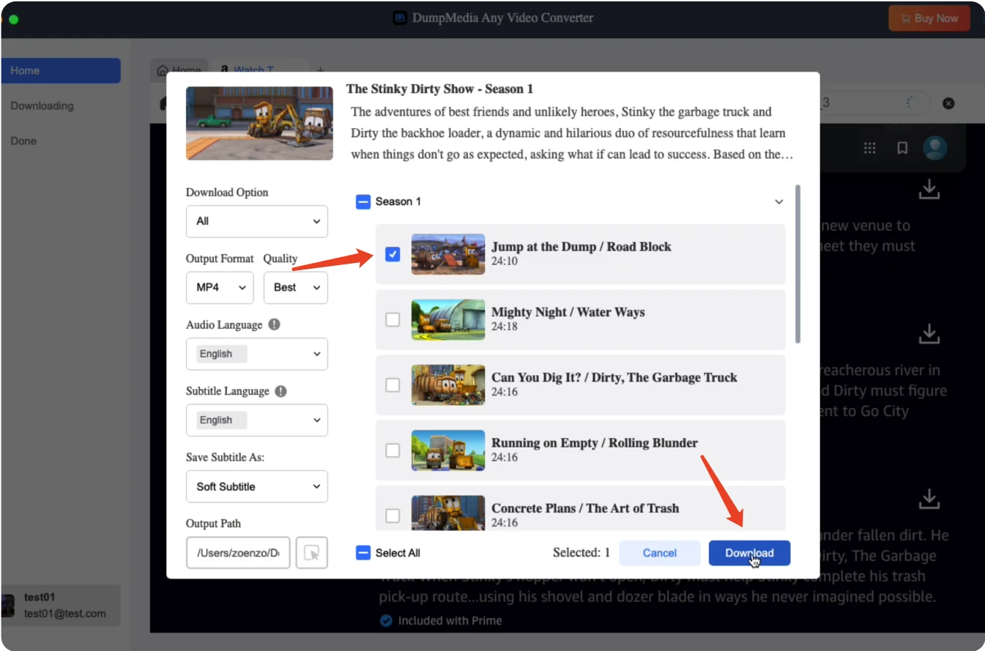Click the green window maximize button
The width and height of the screenshot is (985, 651).
point(13,18)
